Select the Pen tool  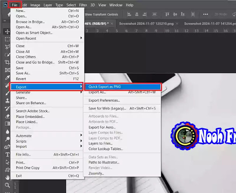[7, 147]
